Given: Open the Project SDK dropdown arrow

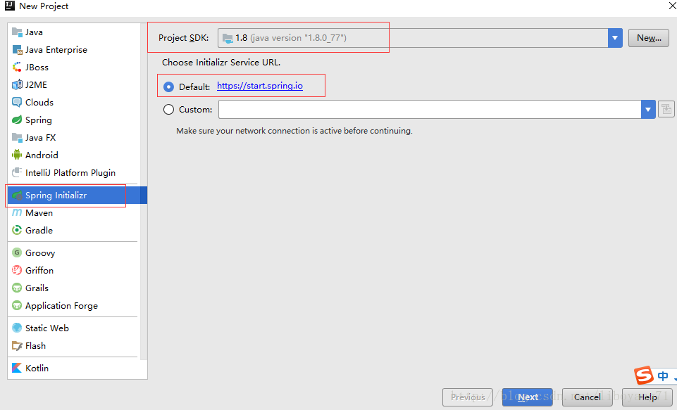Looking at the screenshot, I should click(615, 38).
